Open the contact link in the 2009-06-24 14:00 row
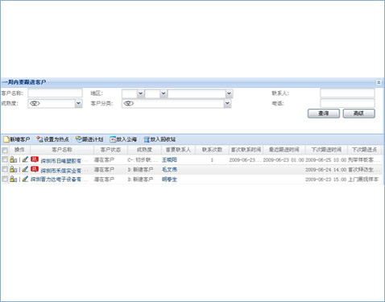This screenshot has width=385, height=302. coord(169,170)
